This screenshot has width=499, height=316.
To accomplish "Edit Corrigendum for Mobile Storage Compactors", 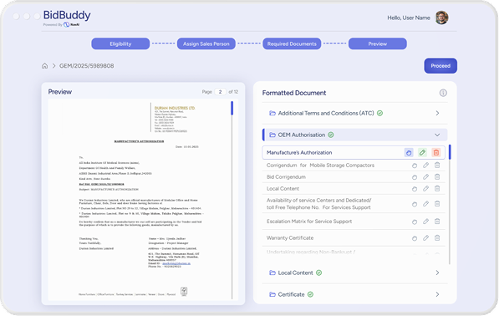I will pos(425,166).
